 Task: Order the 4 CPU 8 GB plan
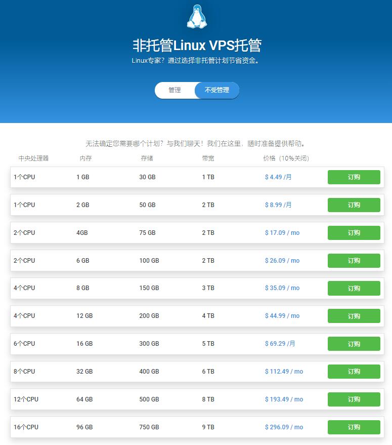pyautogui.click(x=354, y=288)
